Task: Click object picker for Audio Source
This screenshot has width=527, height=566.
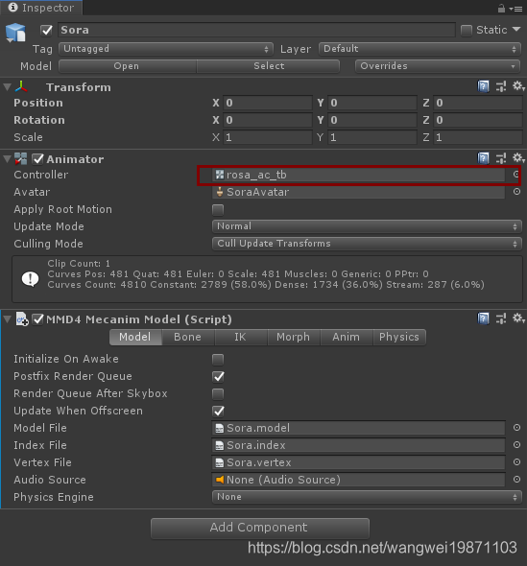Action: (516, 480)
